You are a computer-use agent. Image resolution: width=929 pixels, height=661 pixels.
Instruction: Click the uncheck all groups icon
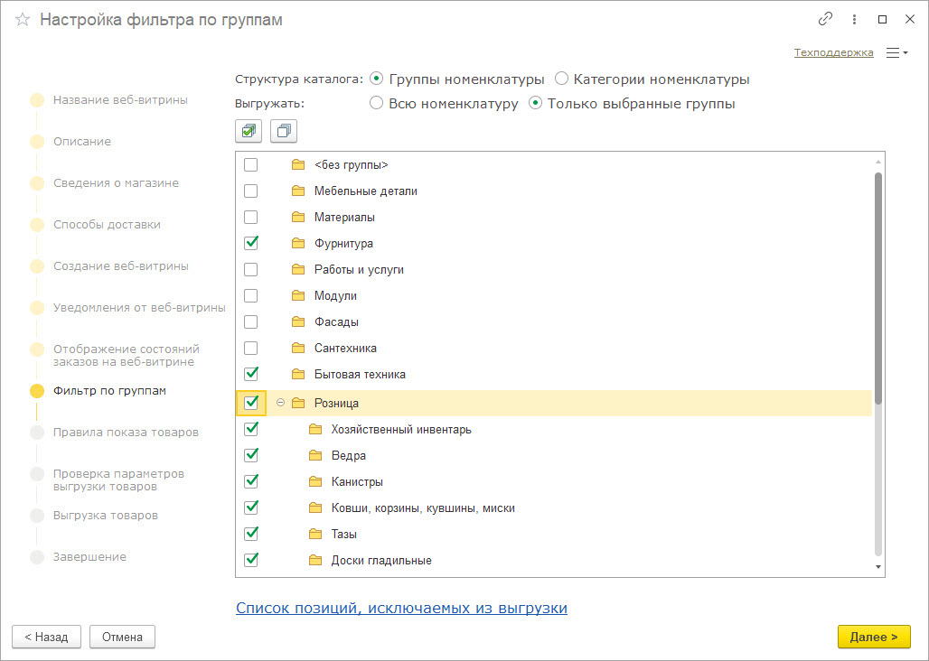coord(284,131)
